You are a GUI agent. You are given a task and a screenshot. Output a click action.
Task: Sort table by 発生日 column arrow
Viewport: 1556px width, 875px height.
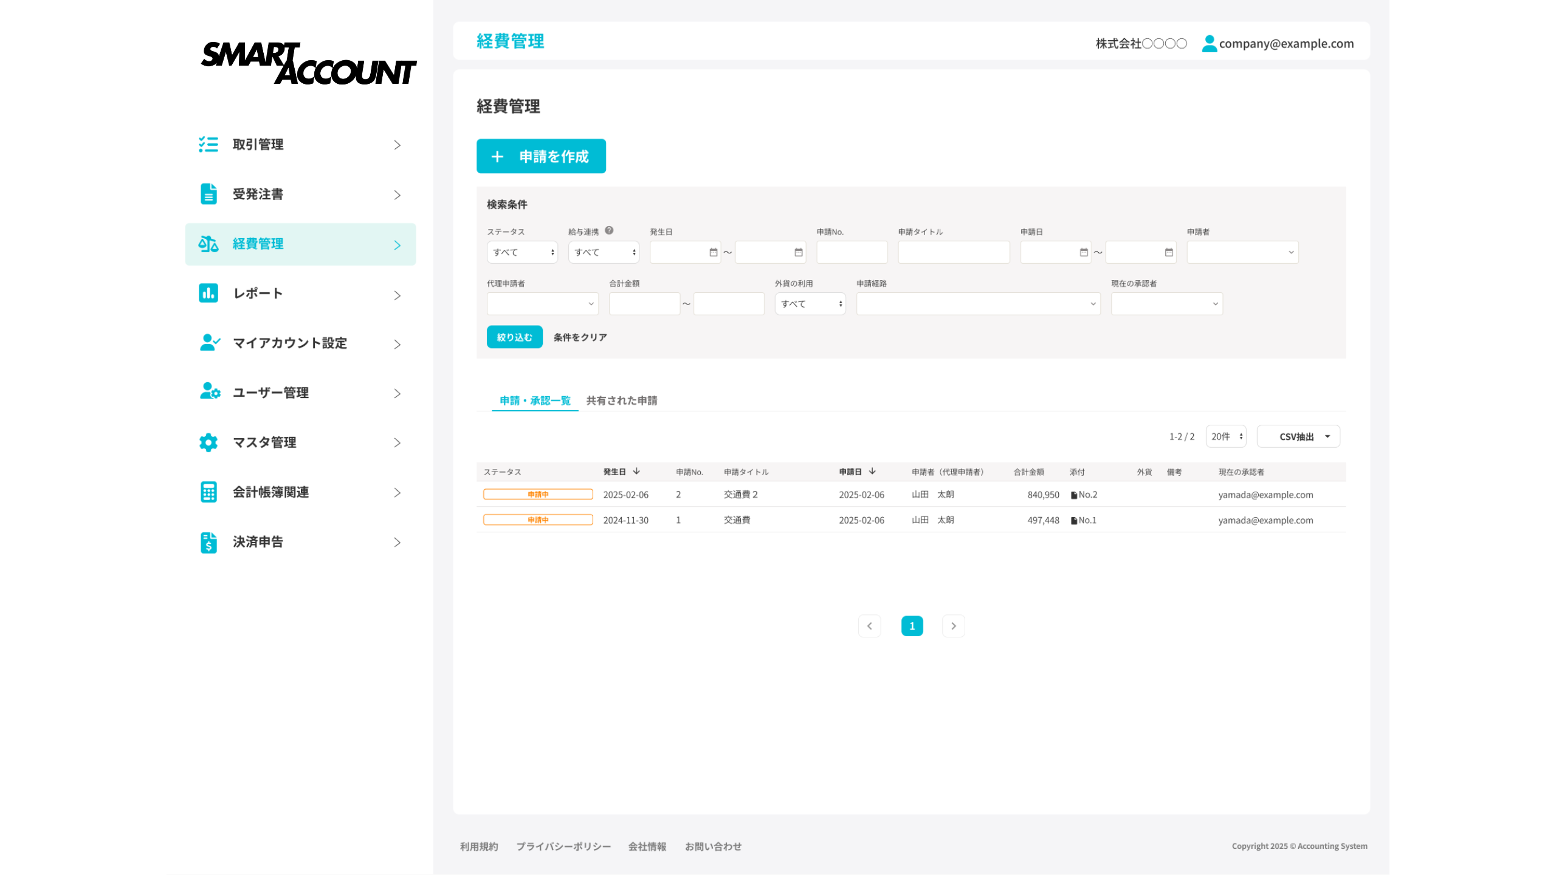point(636,472)
